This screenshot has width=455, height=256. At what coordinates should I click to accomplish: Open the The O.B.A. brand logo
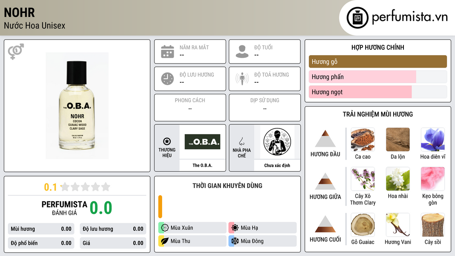[203, 142]
